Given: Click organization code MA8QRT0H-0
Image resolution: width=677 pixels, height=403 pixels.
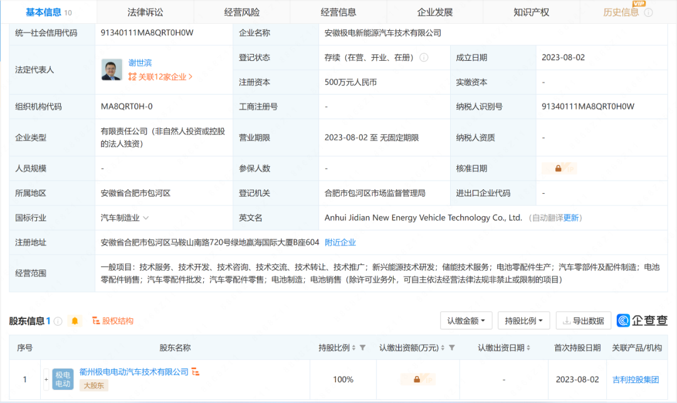Looking at the screenshot, I should [x=127, y=107].
